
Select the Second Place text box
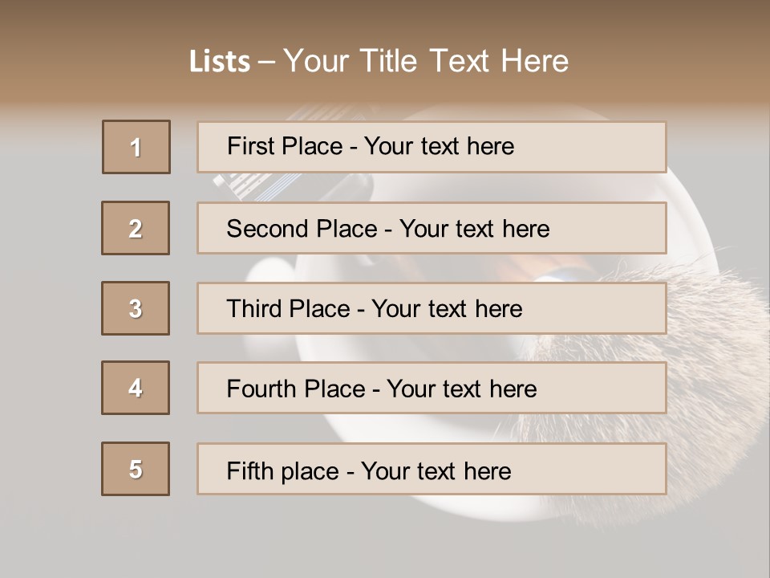[432, 228]
